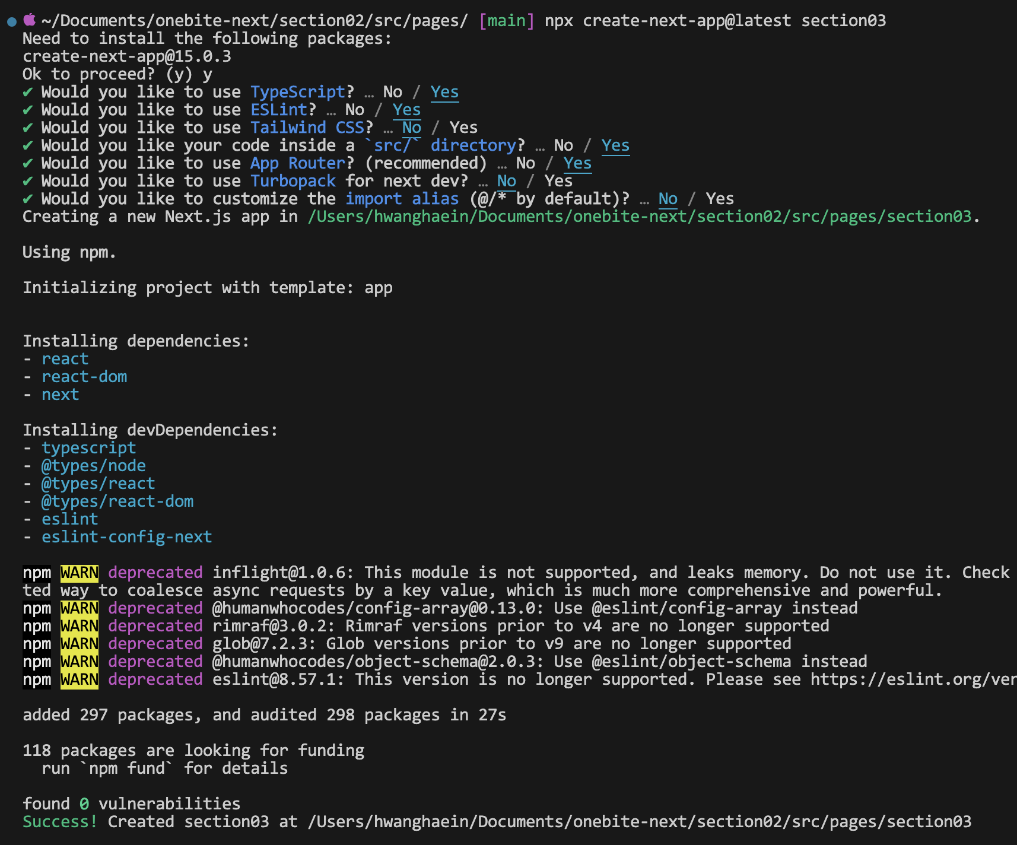
Task: Click the green checkmark beside the Tailwind CSS question
Action: click(27, 128)
